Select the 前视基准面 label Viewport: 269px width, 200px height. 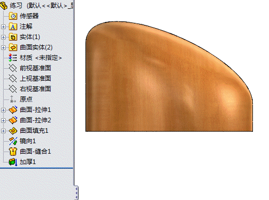pyautogui.click(x=35, y=68)
